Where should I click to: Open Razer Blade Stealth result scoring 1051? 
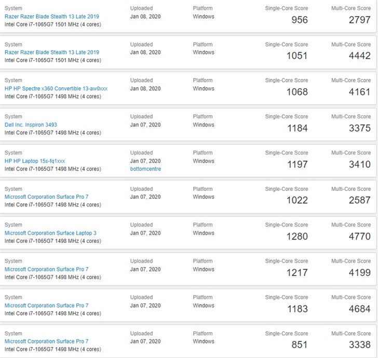click(x=51, y=52)
